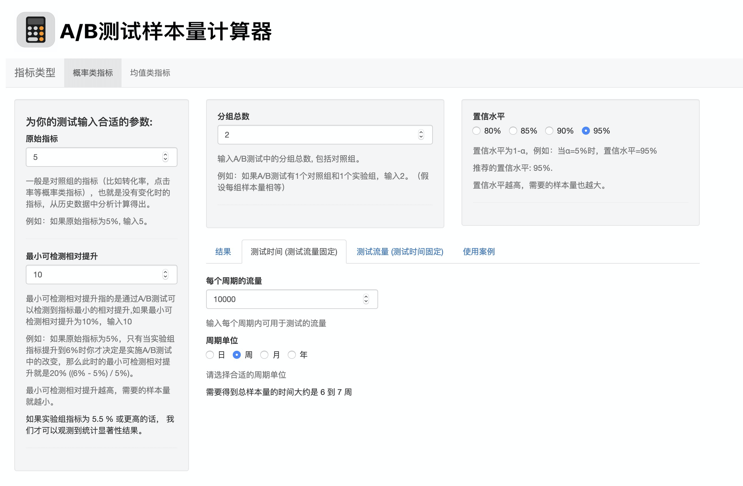Select 95% confidence level
The image size is (743, 486).
coord(585,131)
